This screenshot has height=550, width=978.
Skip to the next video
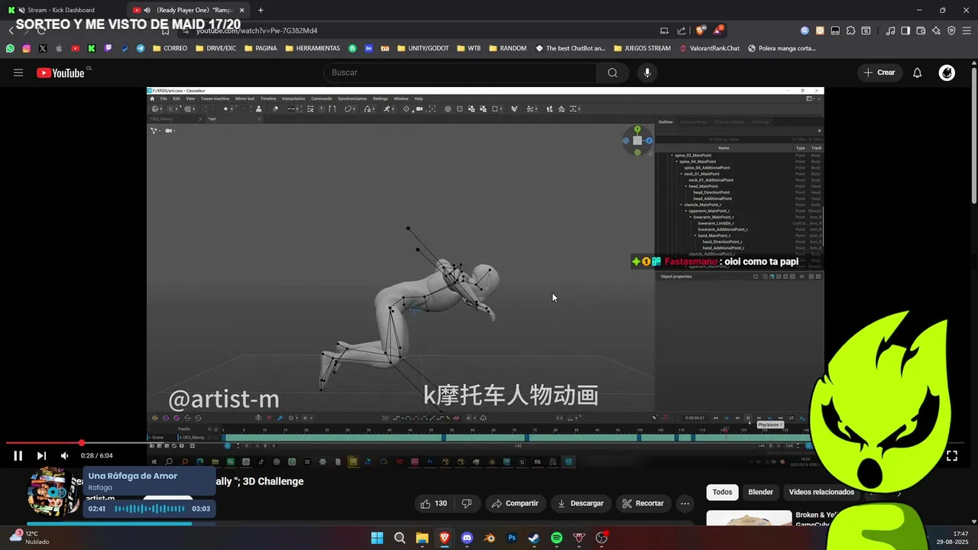41,456
